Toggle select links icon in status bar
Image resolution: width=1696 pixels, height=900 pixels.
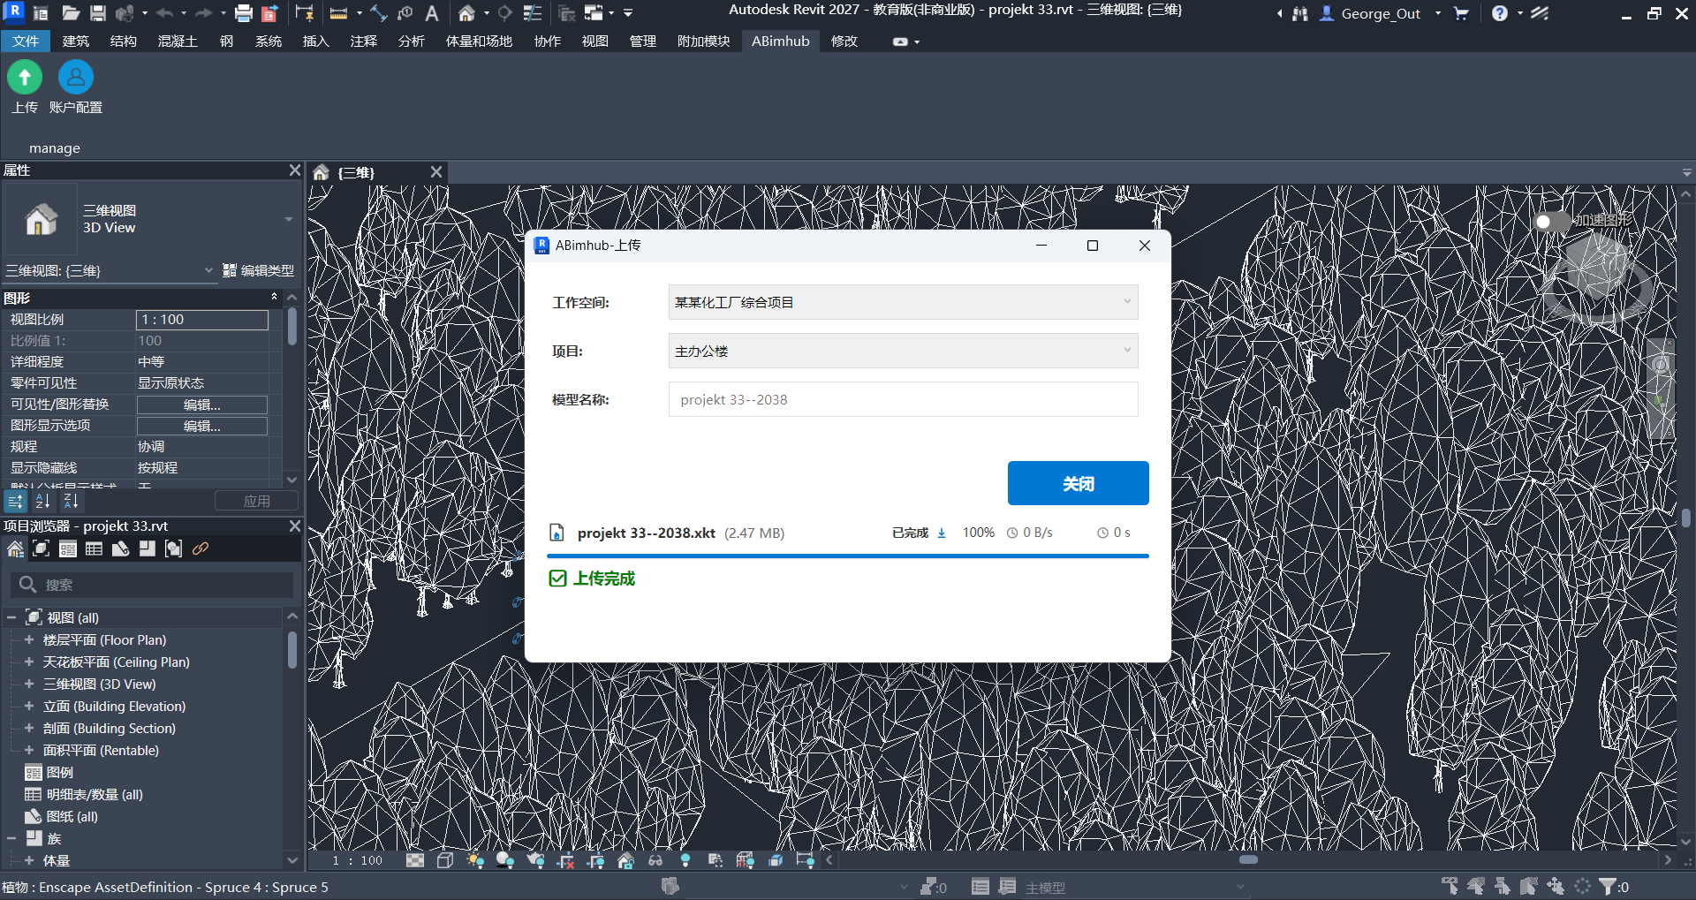(1450, 886)
